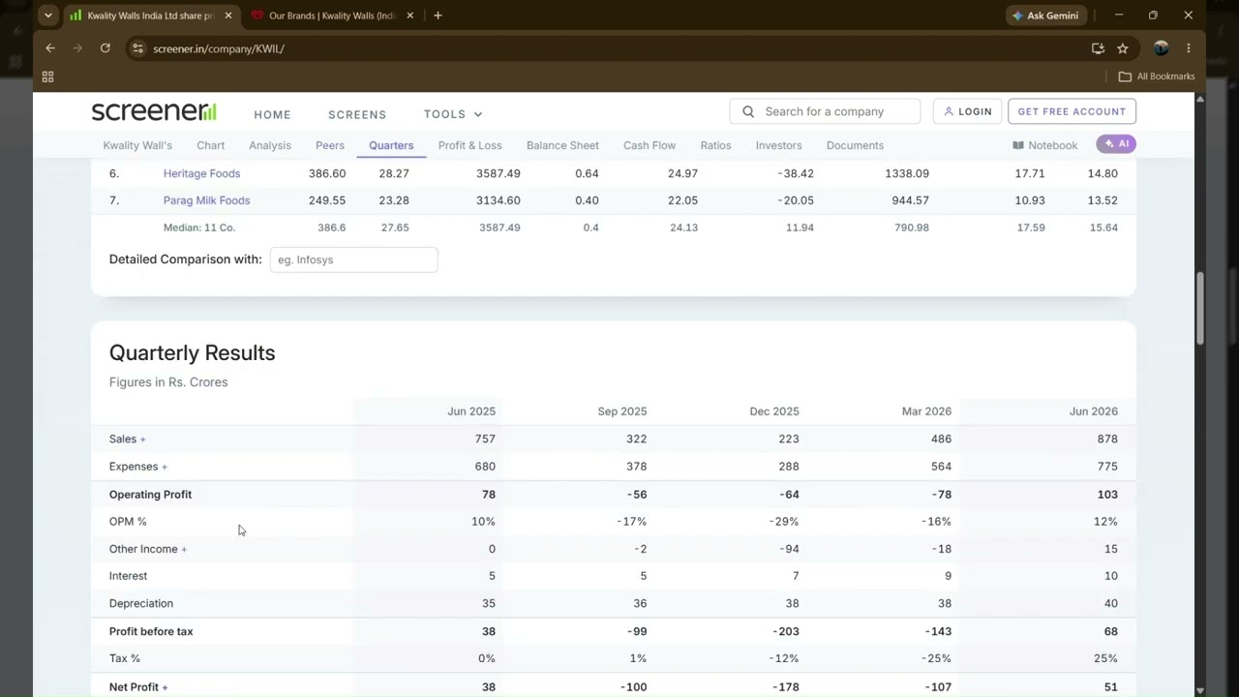Click the address bar URL
The image size is (1239, 697).
click(219, 48)
